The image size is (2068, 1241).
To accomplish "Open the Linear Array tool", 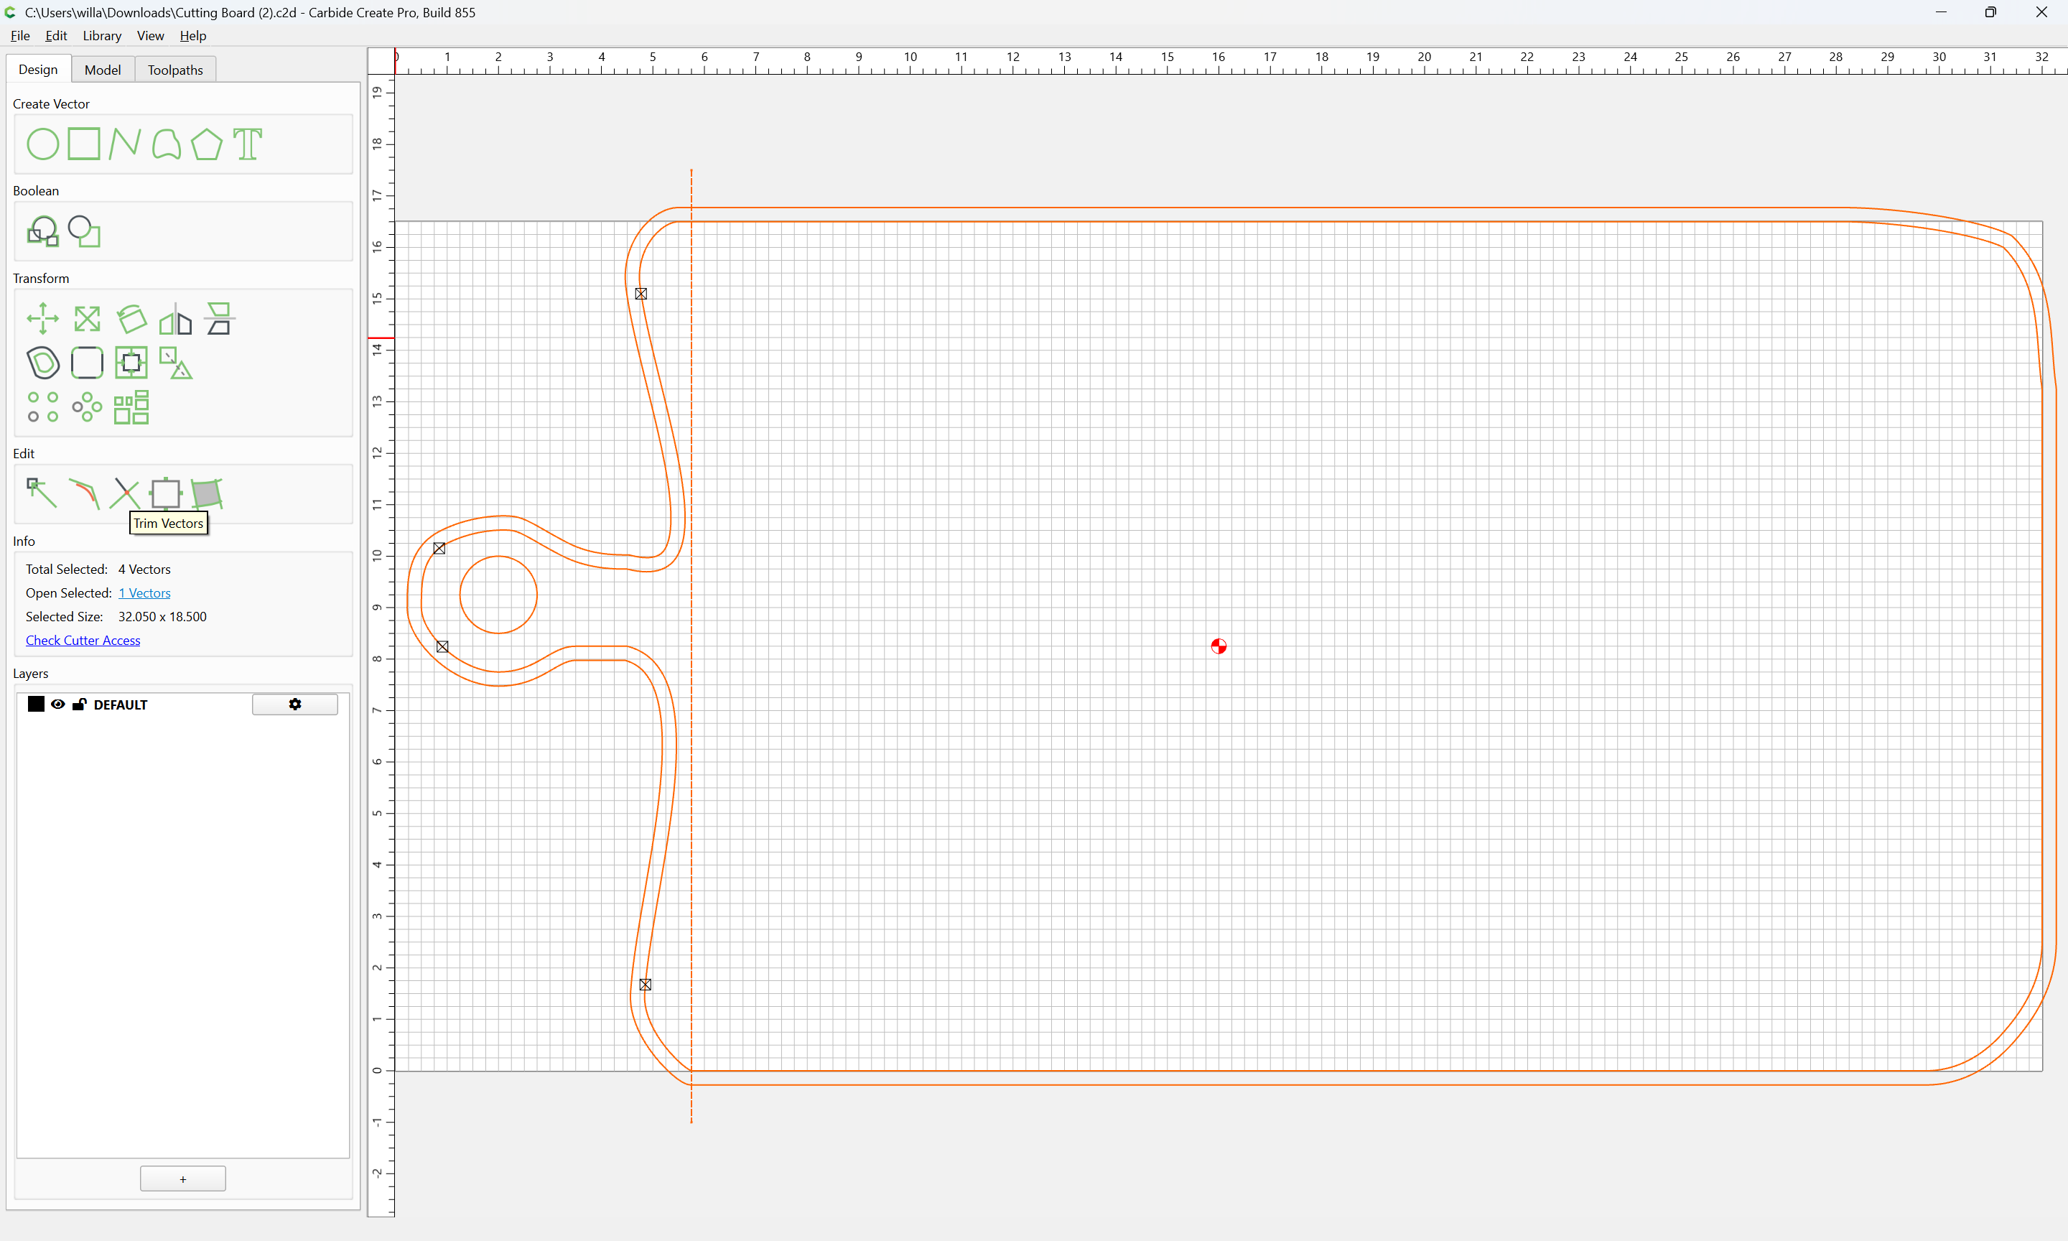I will coord(42,407).
